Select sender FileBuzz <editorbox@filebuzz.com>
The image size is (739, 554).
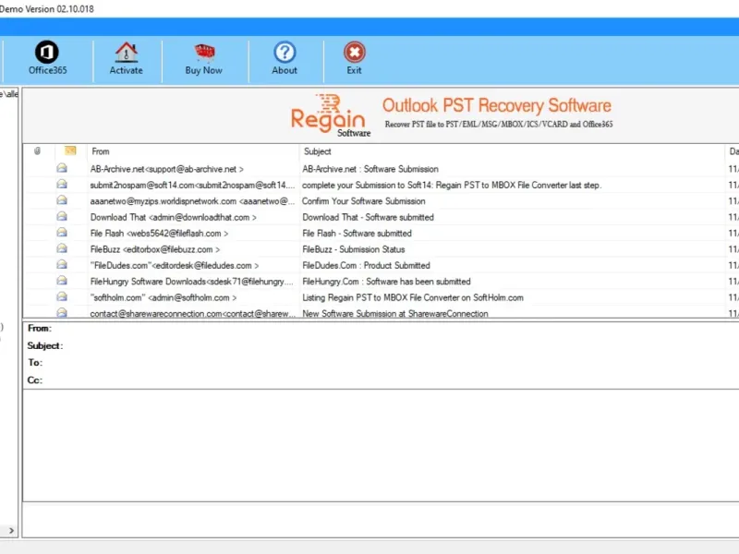[155, 249]
